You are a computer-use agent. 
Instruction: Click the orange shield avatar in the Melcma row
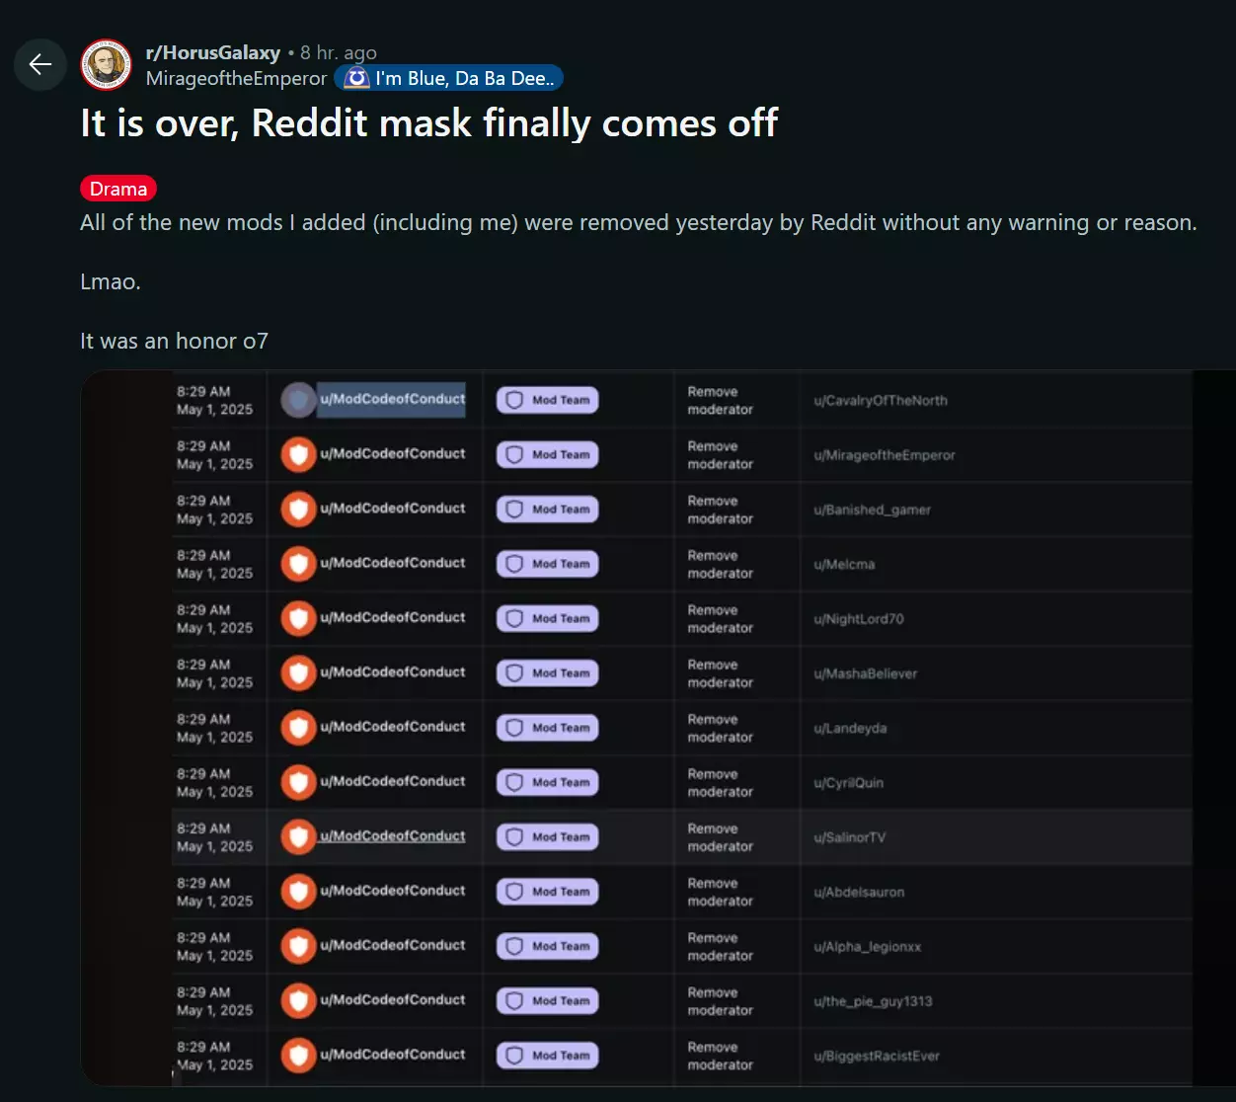[x=298, y=564]
